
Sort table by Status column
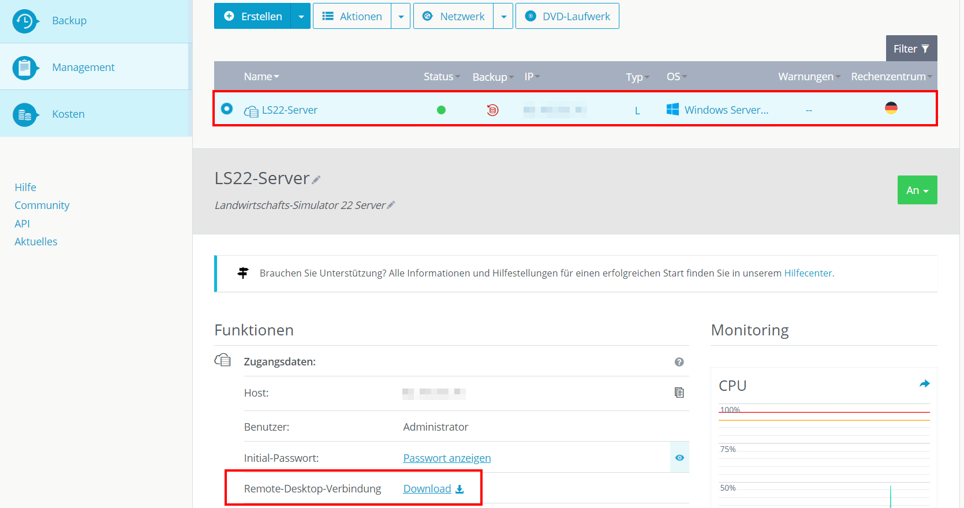click(442, 76)
